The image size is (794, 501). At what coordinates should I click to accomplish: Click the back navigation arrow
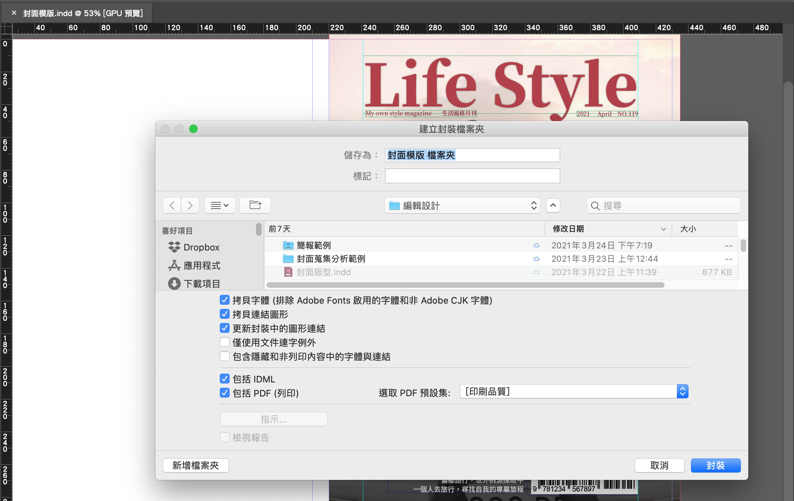(172, 205)
